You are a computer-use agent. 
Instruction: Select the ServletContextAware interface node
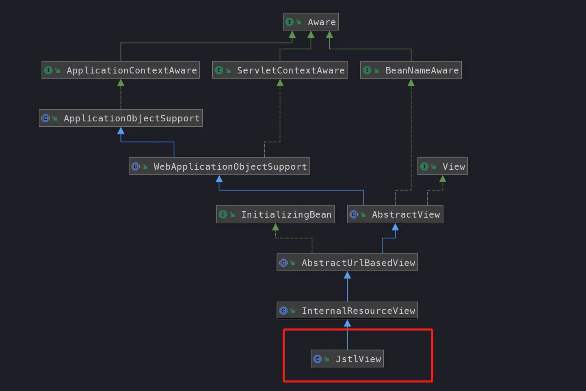280,70
